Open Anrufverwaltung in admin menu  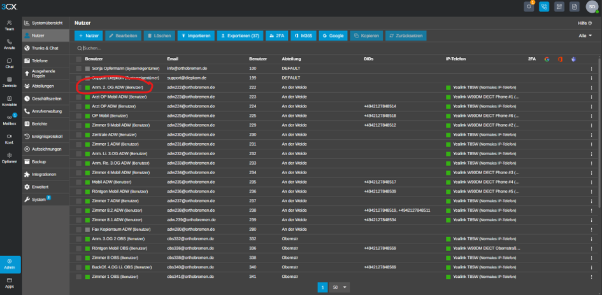[45, 111]
